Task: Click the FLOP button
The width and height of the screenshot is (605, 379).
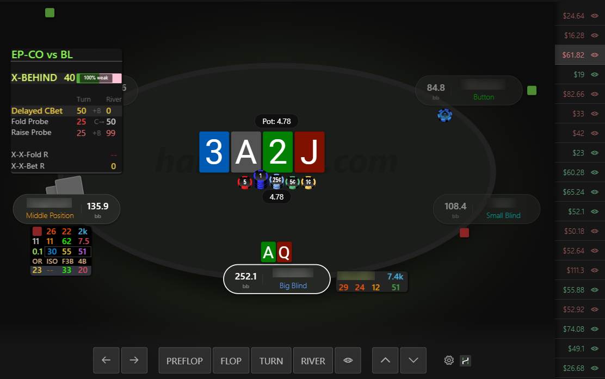Action: click(x=231, y=360)
